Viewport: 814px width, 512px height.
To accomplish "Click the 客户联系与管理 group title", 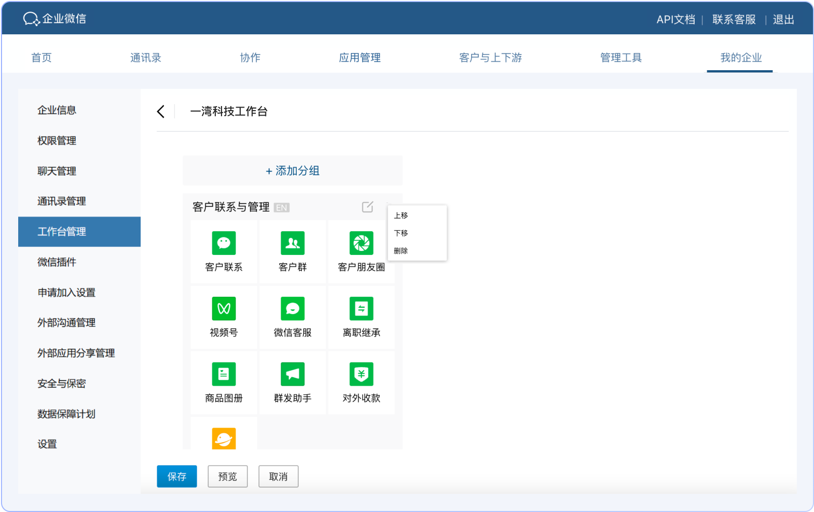I will pos(231,207).
